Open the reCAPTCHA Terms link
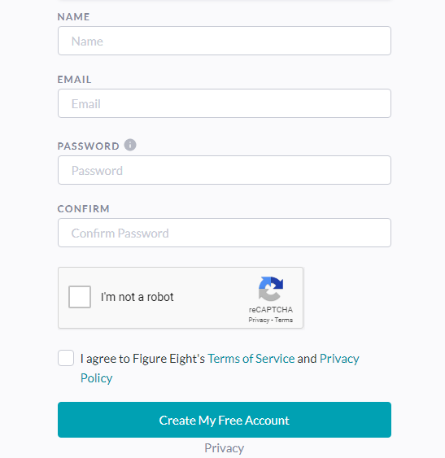The height and width of the screenshot is (458, 445). 283,320
